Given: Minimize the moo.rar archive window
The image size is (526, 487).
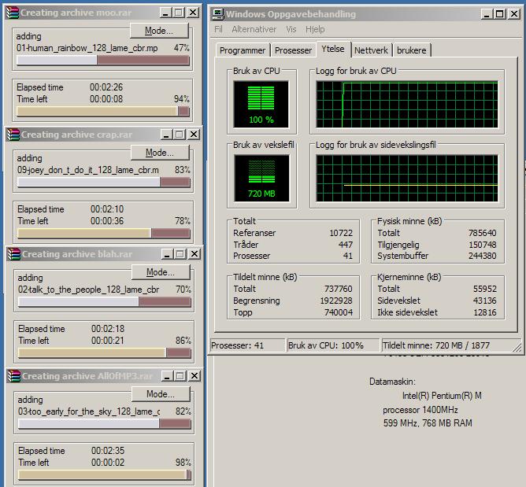Looking at the screenshot, I should pyautogui.click(x=165, y=13).
